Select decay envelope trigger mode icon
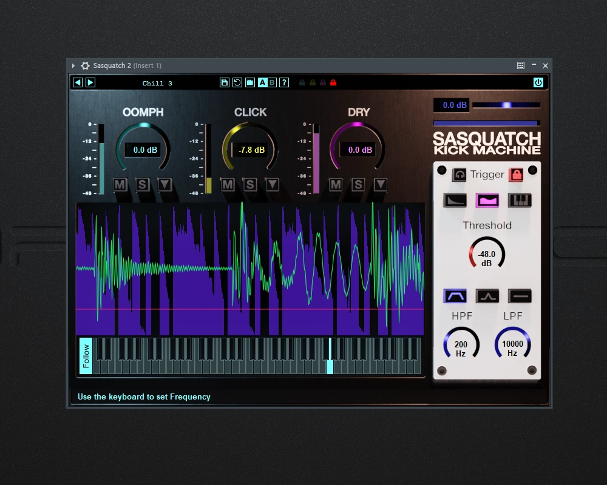Image resolution: width=607 pixels, height=485 pixels. [x=455, y=200]
